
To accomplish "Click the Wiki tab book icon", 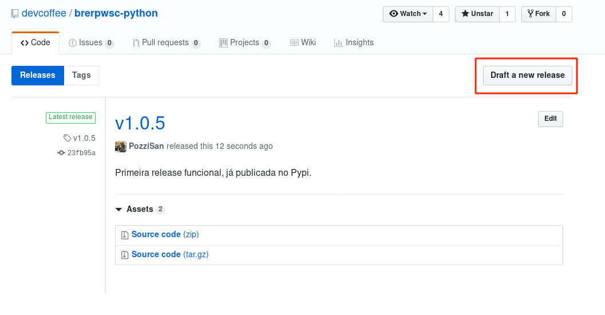I will tap(294, 43).
